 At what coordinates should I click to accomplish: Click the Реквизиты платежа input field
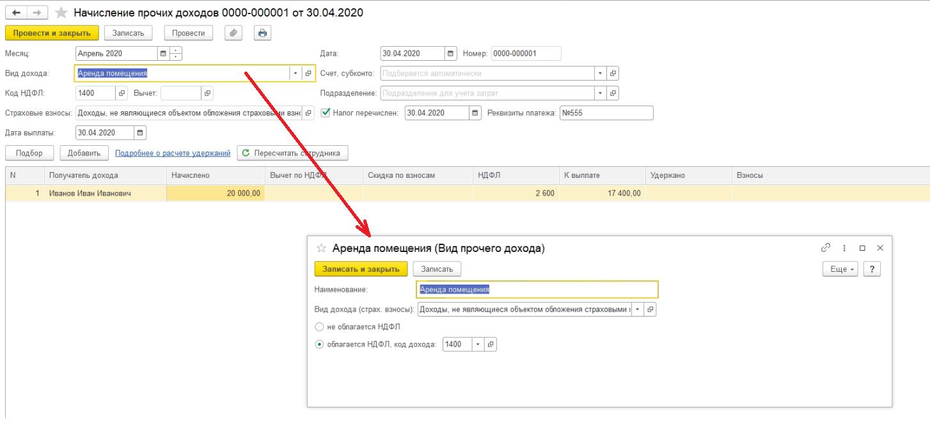click(x=606, y=113)
